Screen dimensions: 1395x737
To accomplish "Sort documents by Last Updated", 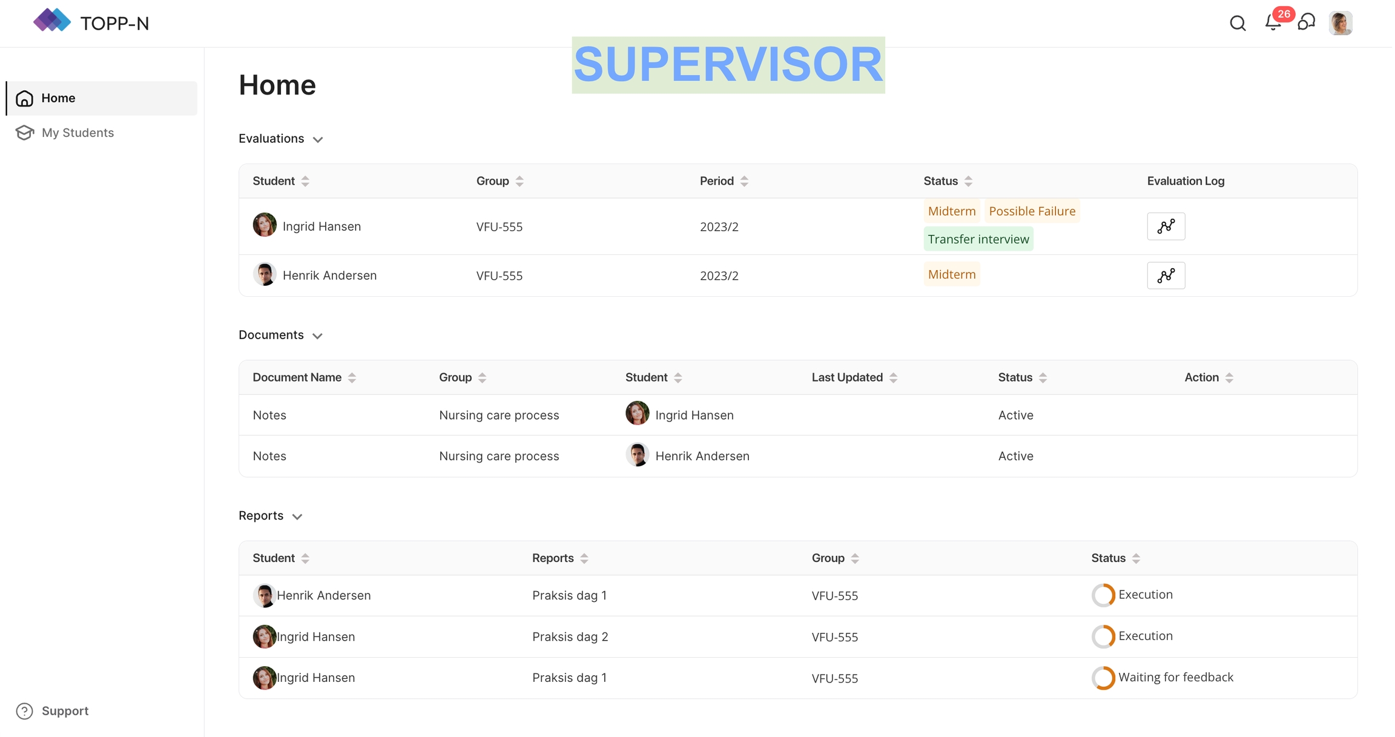I will [x=893, y=378].
